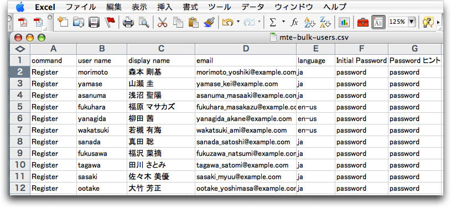Select column A header

[x=53, y=49]
